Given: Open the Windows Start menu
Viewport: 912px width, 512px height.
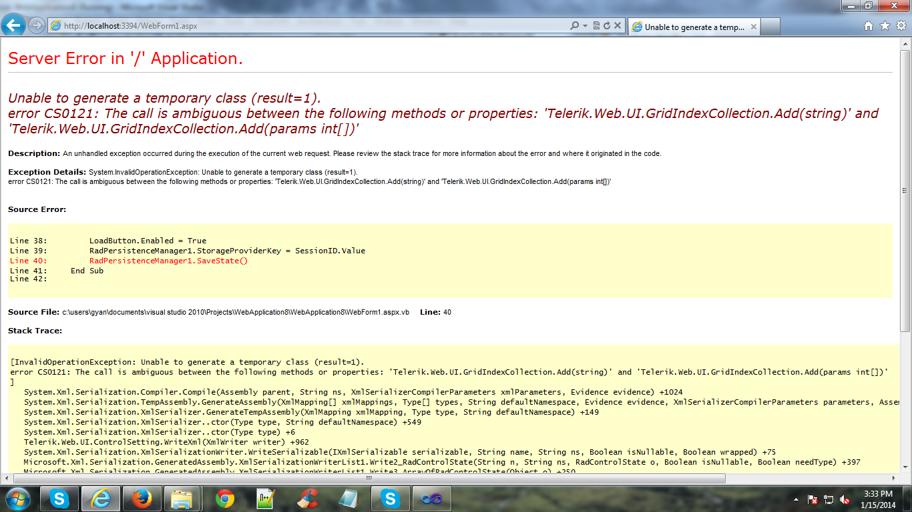Looking at the screenshot, I should click(17, 499).
